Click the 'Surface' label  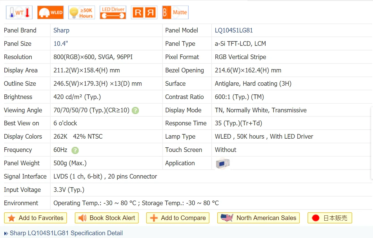pyautogui.click(x=175, y=84)
